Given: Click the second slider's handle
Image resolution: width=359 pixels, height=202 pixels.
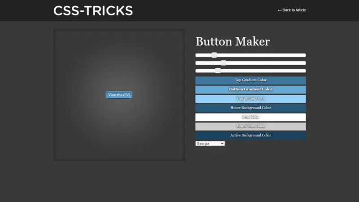Looking at the screenshot, I should tap(223, 63).
